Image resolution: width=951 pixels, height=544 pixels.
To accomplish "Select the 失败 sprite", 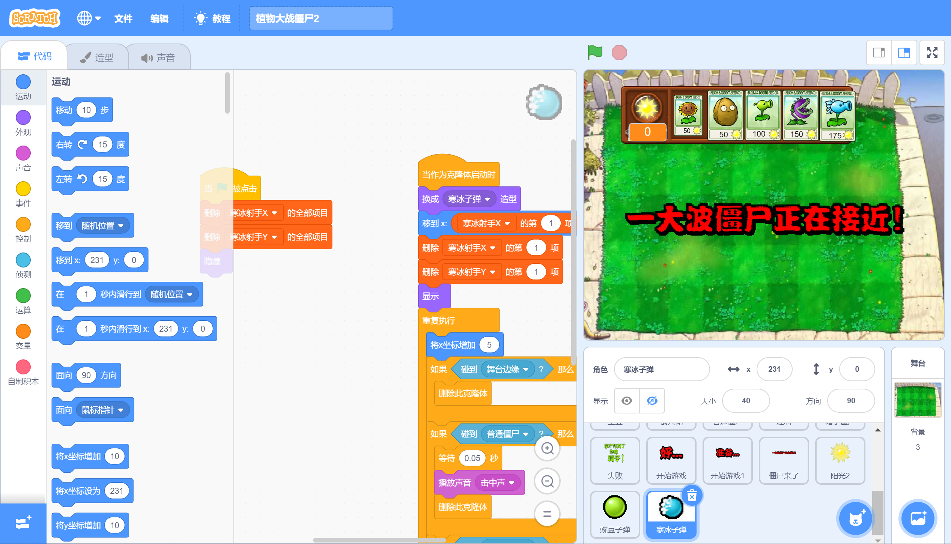I will tap(615, 460).
